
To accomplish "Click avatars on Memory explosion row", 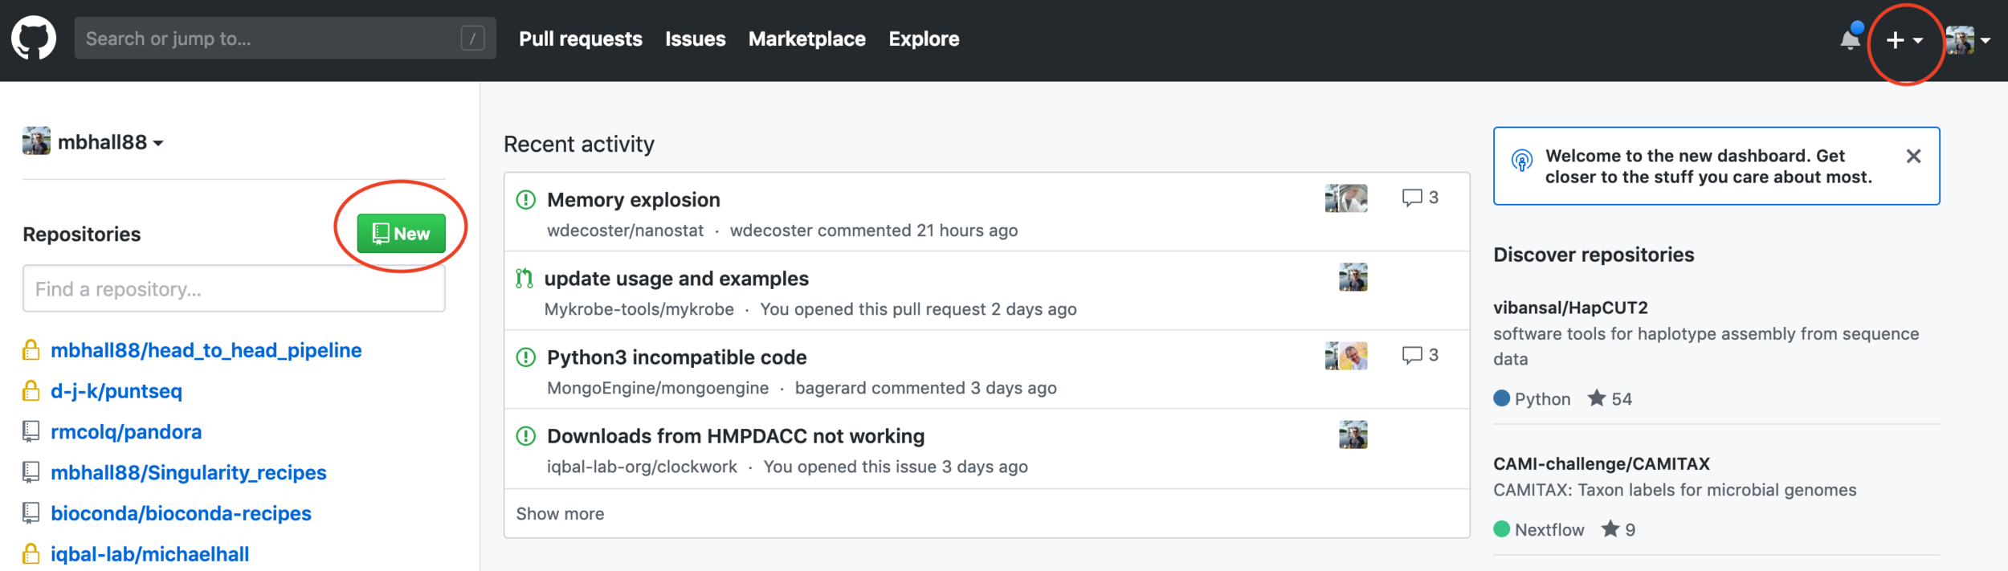I will 1346,198.
